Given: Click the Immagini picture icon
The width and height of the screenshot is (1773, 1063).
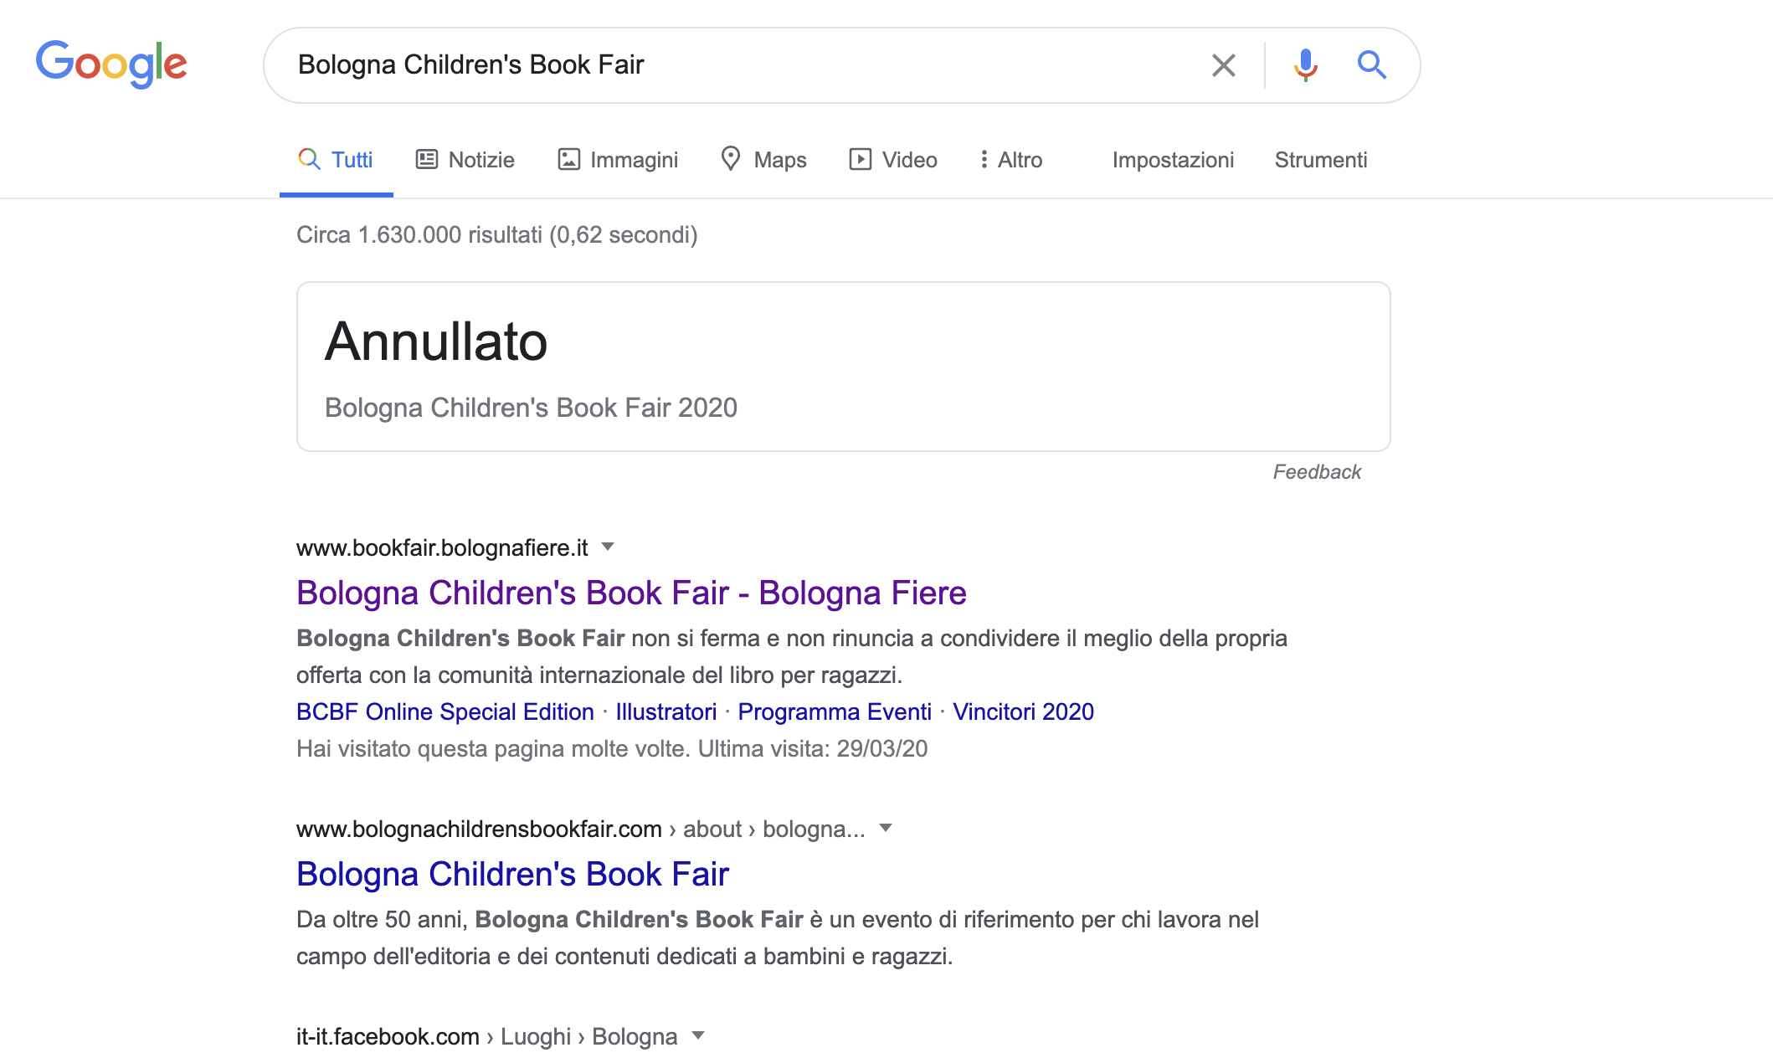Looking at the screenshot, I should point(569,159).
